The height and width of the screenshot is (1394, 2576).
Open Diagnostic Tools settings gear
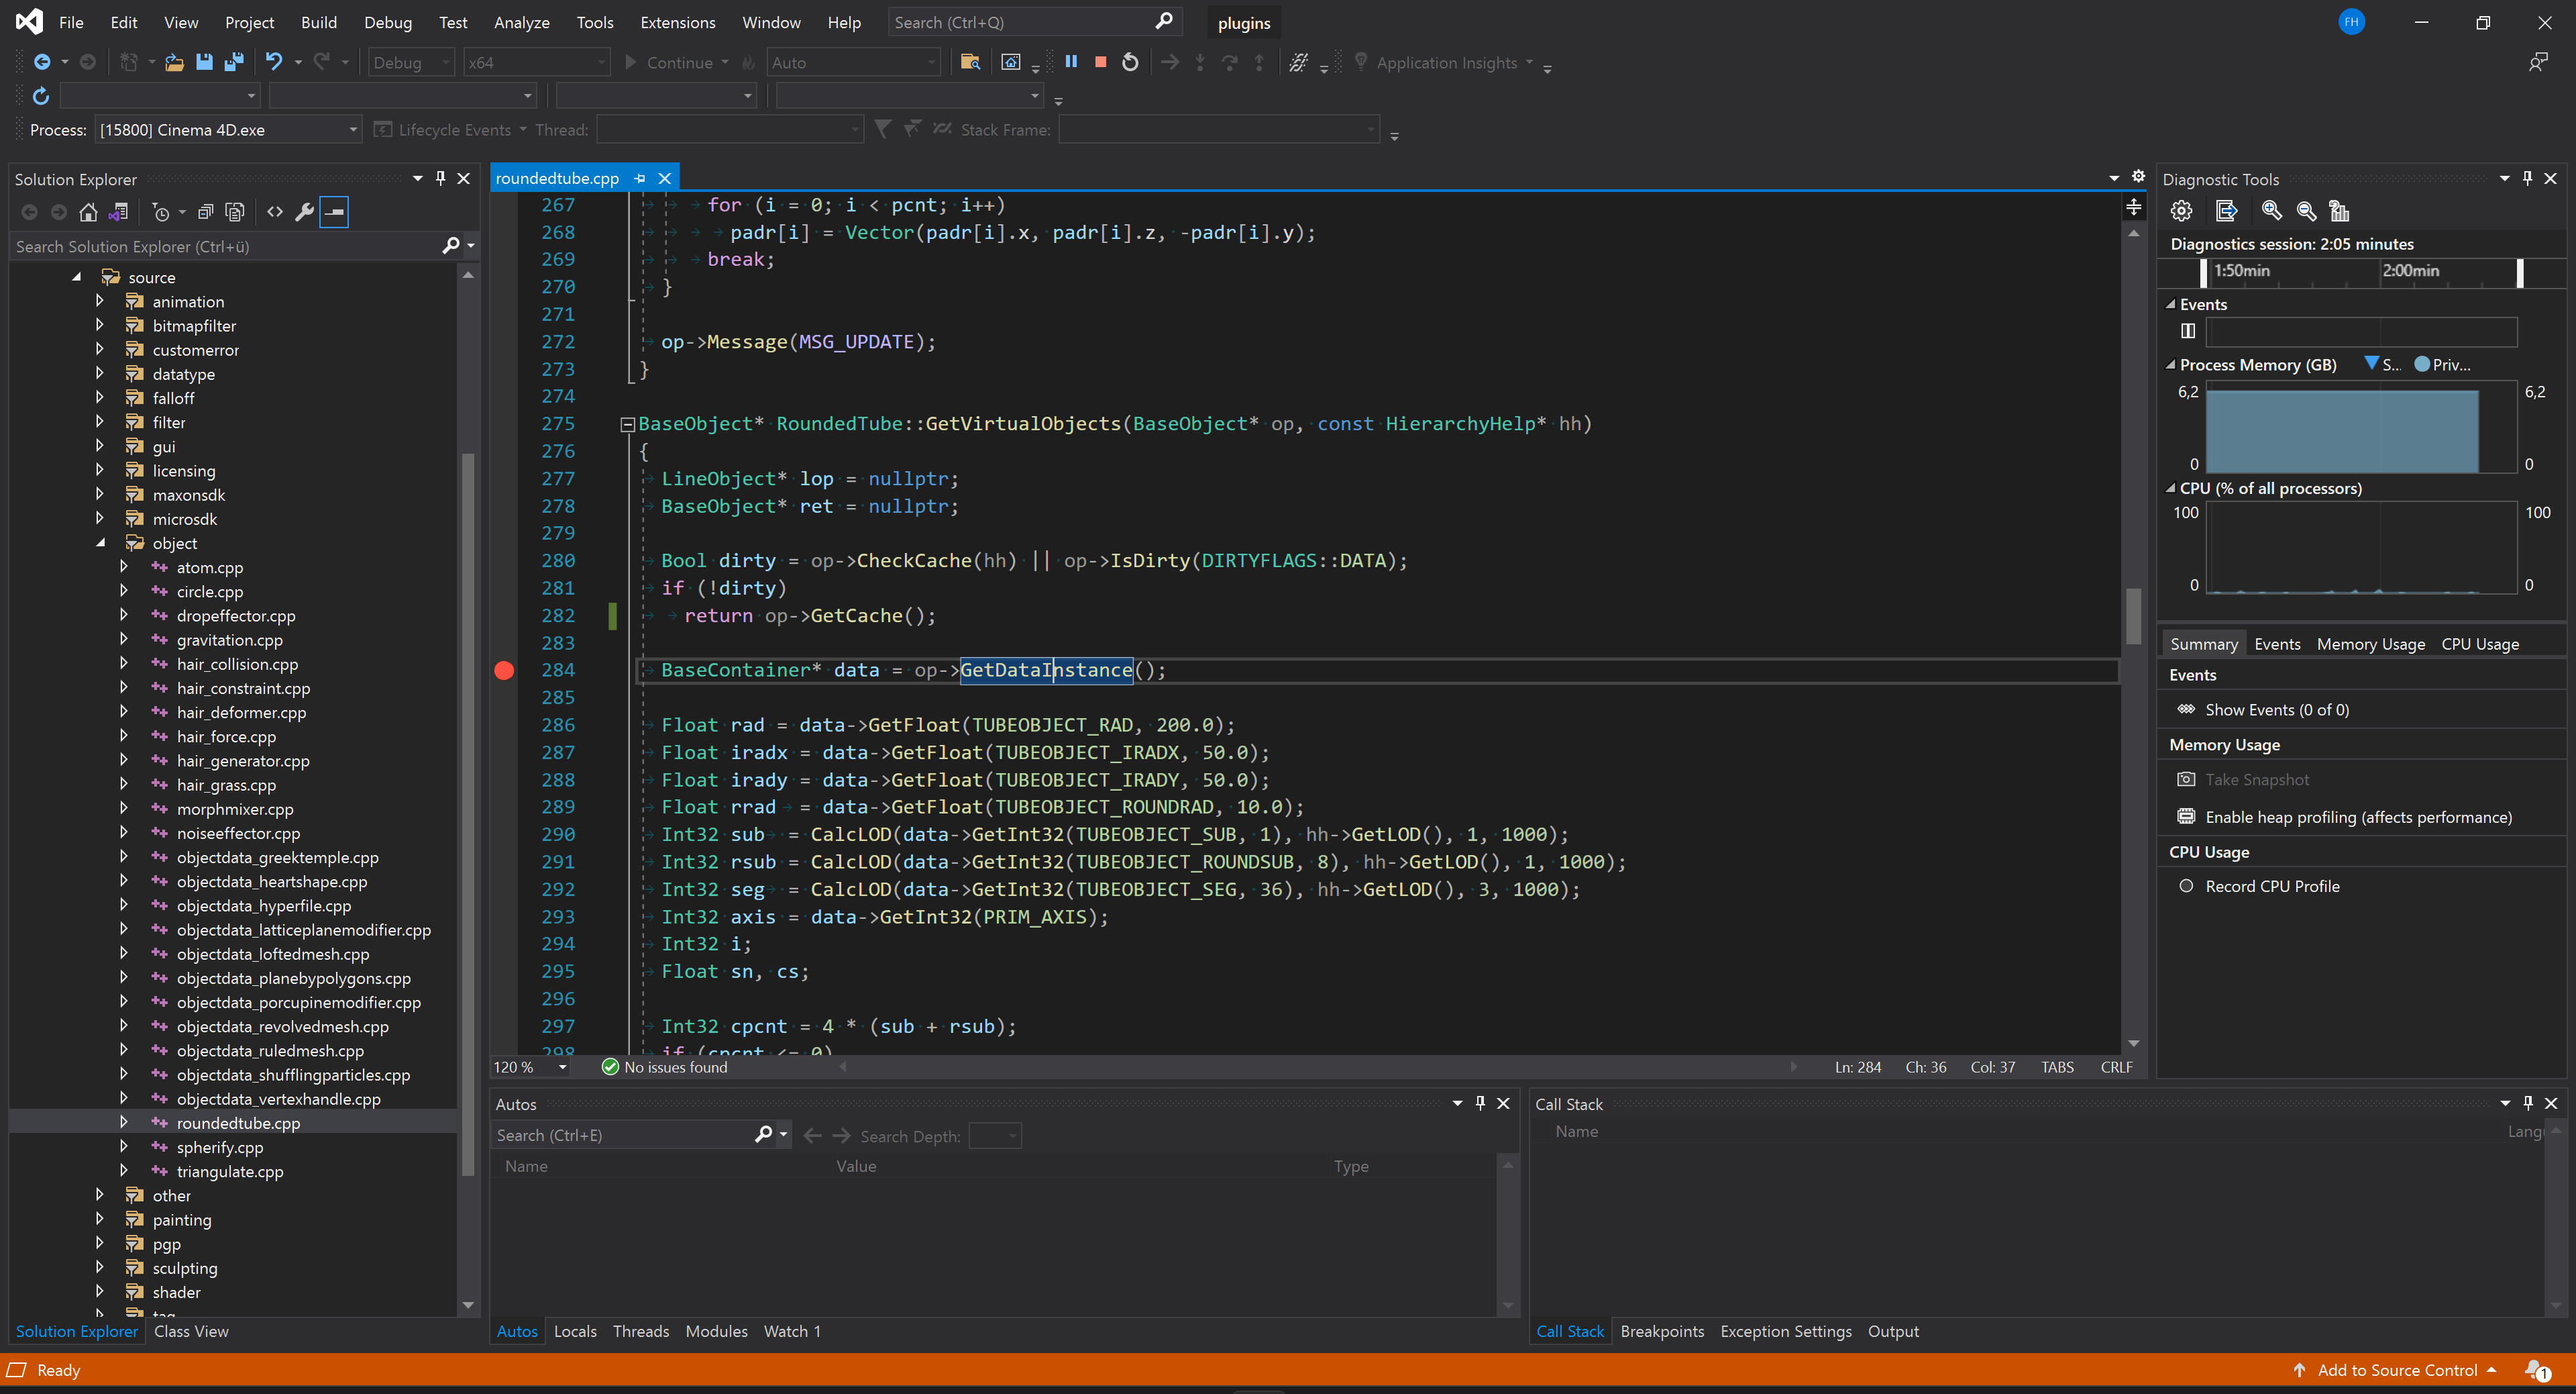click(2182, 211)
